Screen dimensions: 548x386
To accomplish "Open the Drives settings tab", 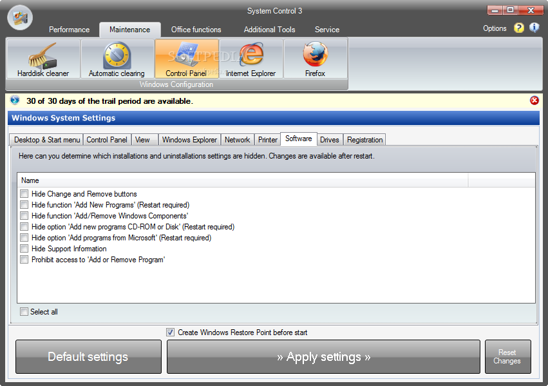I will click(330, 140).
